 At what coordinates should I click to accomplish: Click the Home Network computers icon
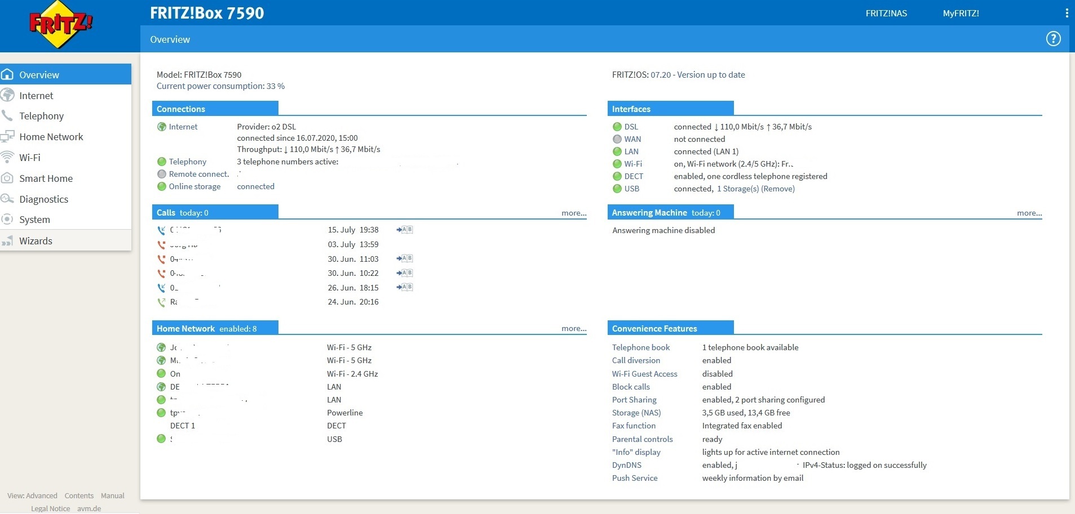click(7, 136)
